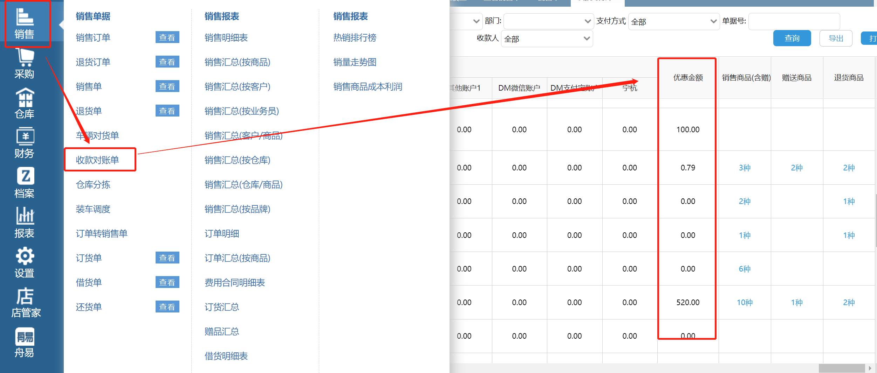Open 销售汇总(仓库/商品) report

244,184
